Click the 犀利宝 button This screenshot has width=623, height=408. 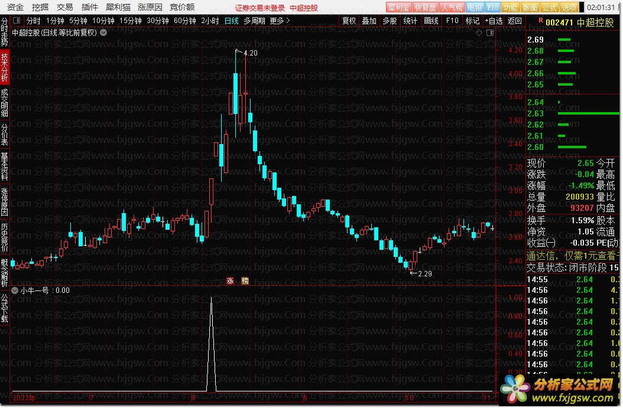click(x=398, y=8)
